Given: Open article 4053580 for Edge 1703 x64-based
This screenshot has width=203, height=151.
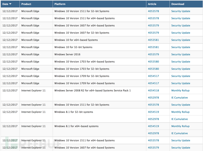Looking at the screenshot, I should [153, 62].
